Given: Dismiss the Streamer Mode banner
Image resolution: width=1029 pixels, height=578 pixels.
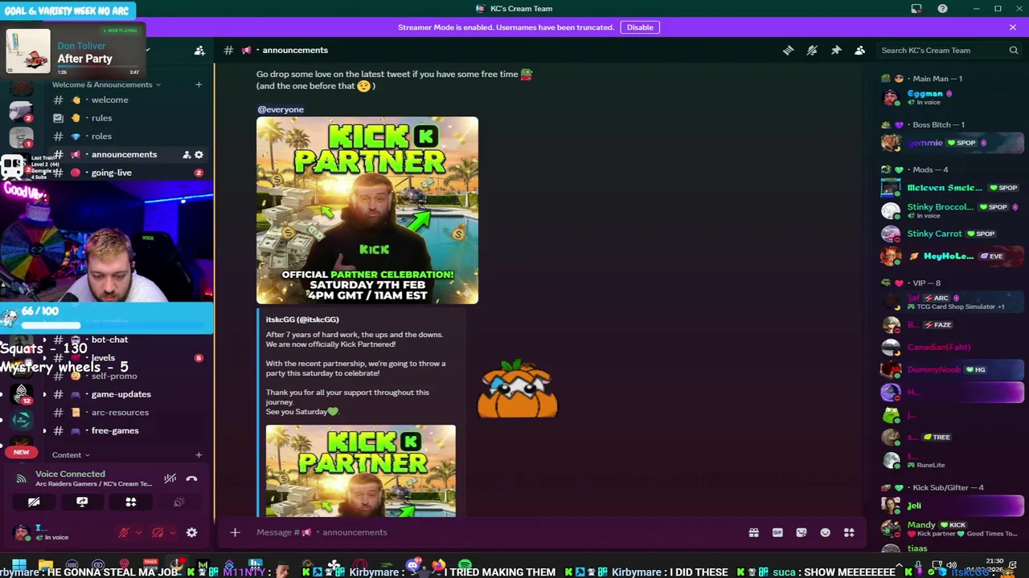Looking at the screenshot, I should (1013, 27).
